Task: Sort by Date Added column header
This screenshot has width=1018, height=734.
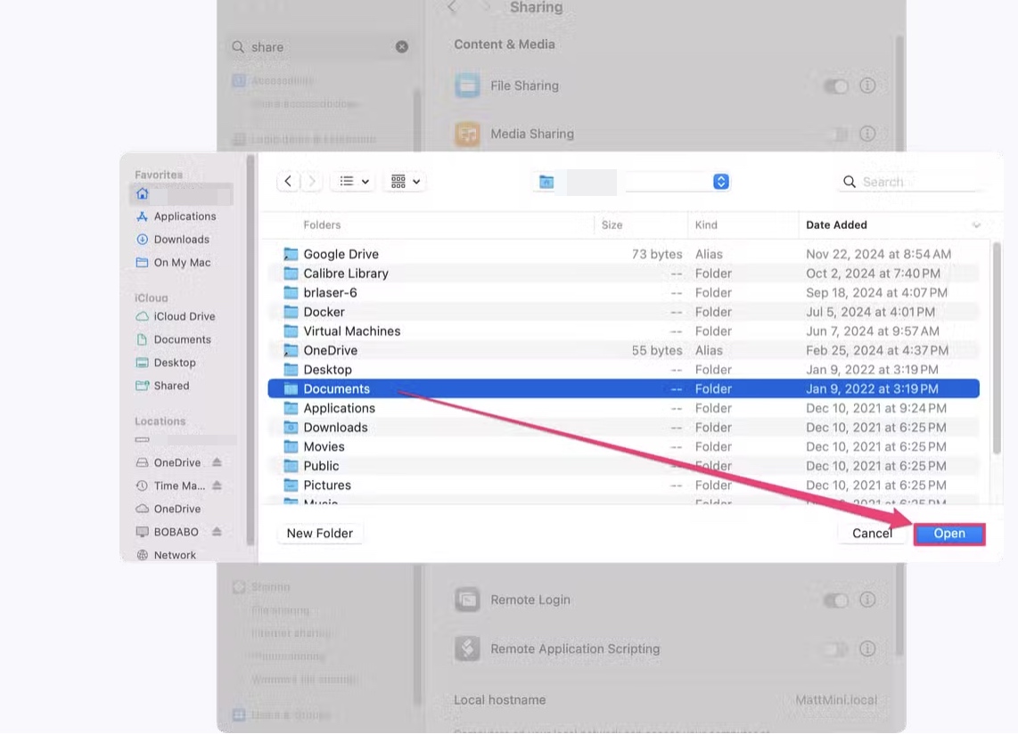Action: pos(836,224)
